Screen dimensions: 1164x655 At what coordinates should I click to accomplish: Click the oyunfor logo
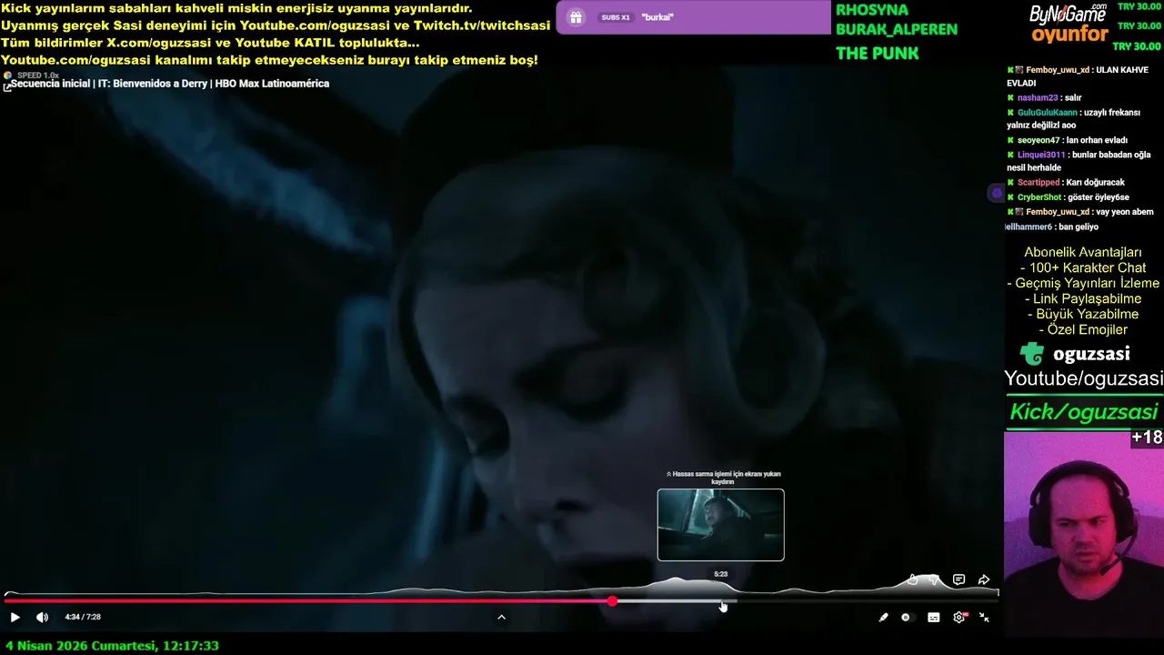click(1069, 35)
